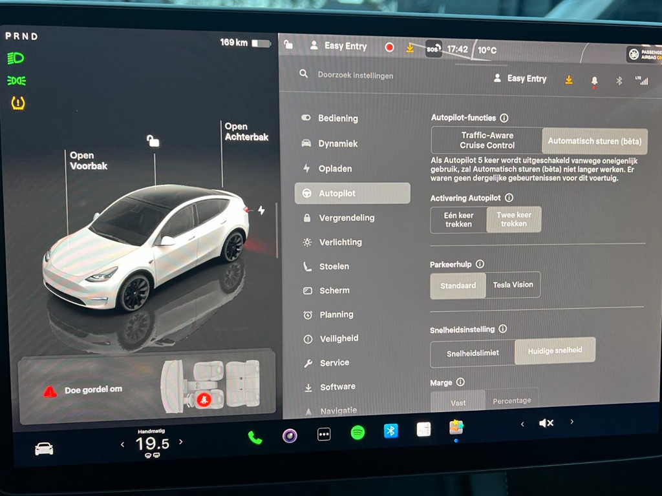The image size is (662, 496).
Task: Tap the left arrow to lower cabin temperature
Action: [123, 444]
